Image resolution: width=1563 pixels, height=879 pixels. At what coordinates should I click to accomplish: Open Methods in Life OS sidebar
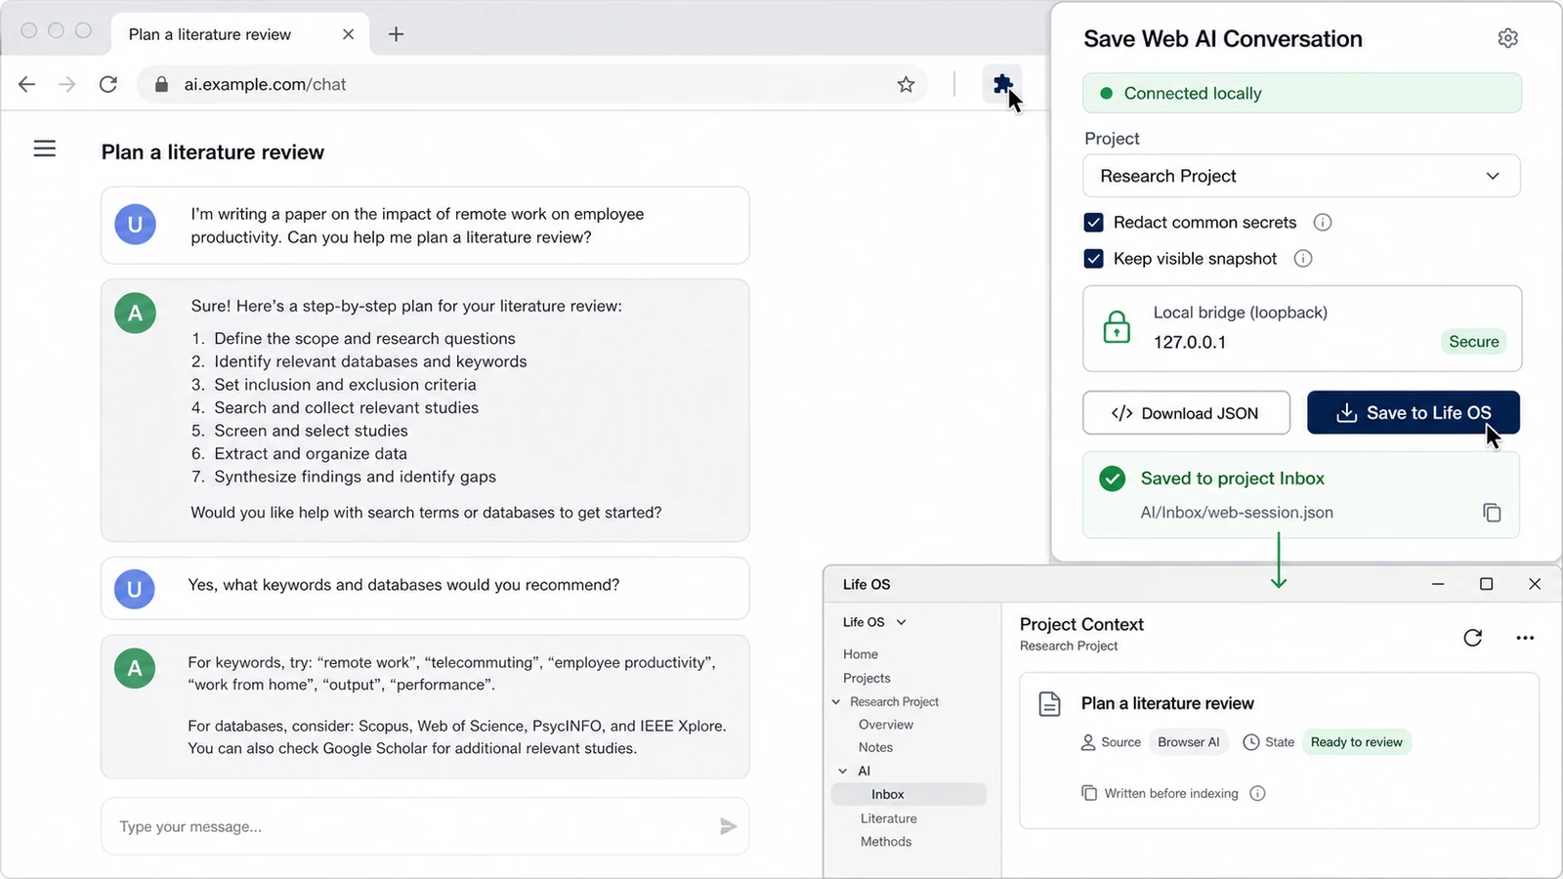click(x=886, y=841)
